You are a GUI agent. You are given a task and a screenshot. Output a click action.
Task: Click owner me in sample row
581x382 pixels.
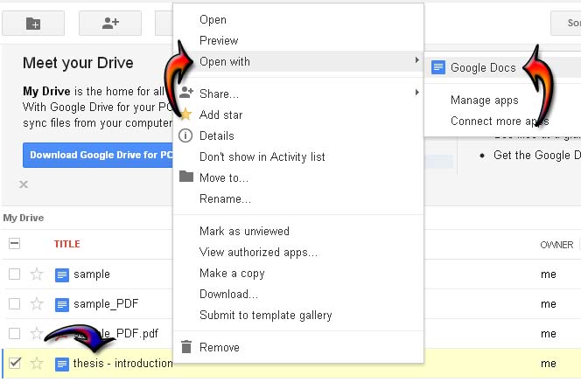coord(549,274)
